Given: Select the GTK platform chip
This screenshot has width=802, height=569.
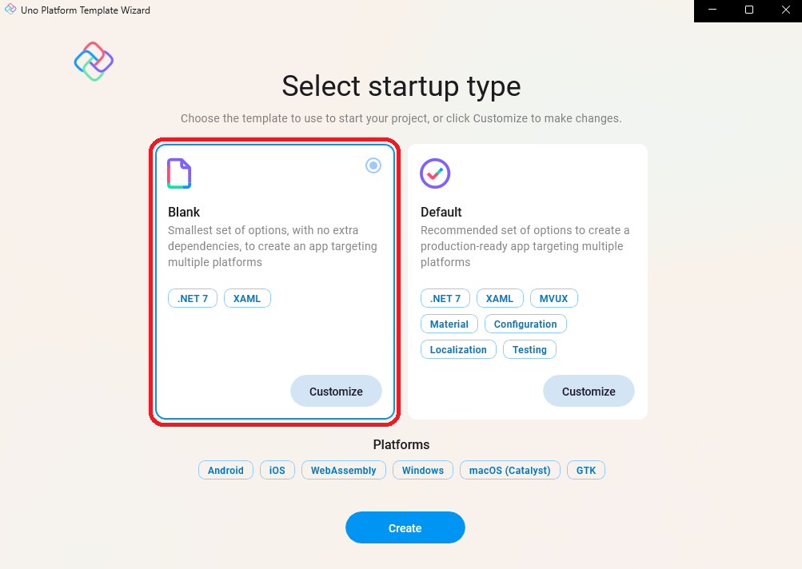Looking at the screenshot, I should [585, 470].
